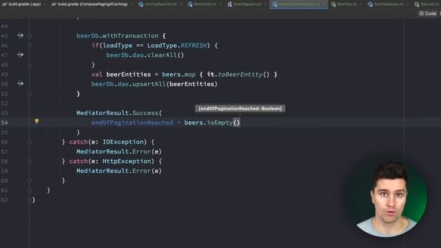441x248 pixels.
Task: Switch to the BeerEntity.kt tab
Action: pyautogui.click(x=205, y=4)
